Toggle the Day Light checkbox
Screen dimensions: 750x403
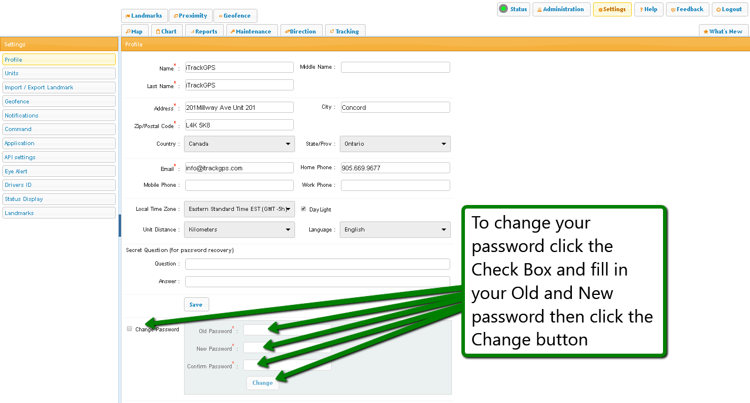(304, 209)
